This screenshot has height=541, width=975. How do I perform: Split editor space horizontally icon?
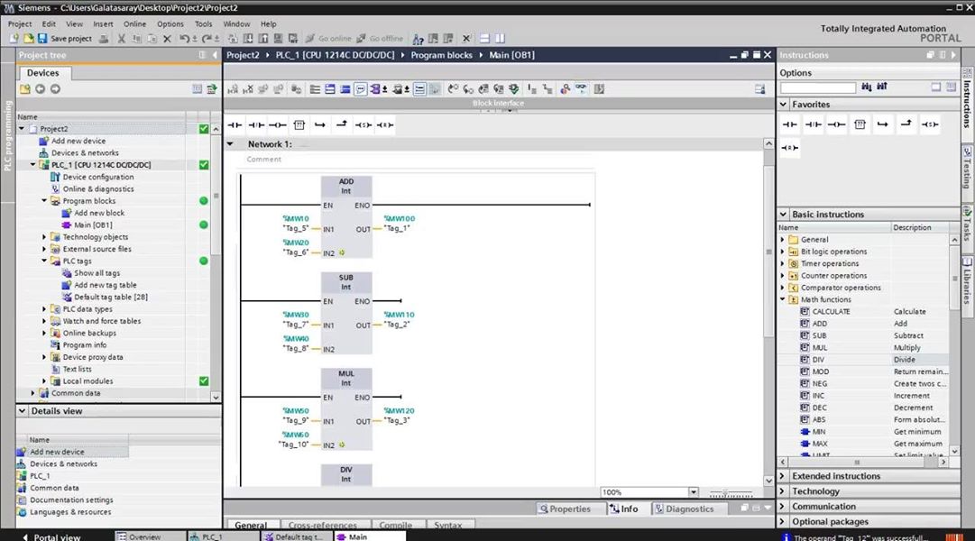coord(485,39)
